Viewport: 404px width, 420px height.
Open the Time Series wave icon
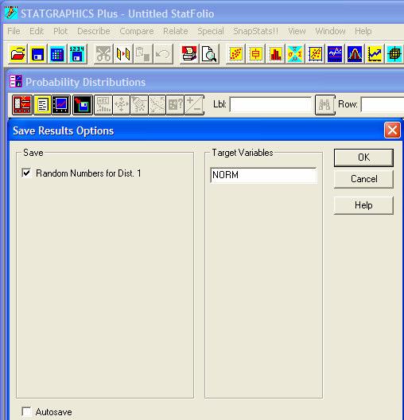(x=335, y=54)
